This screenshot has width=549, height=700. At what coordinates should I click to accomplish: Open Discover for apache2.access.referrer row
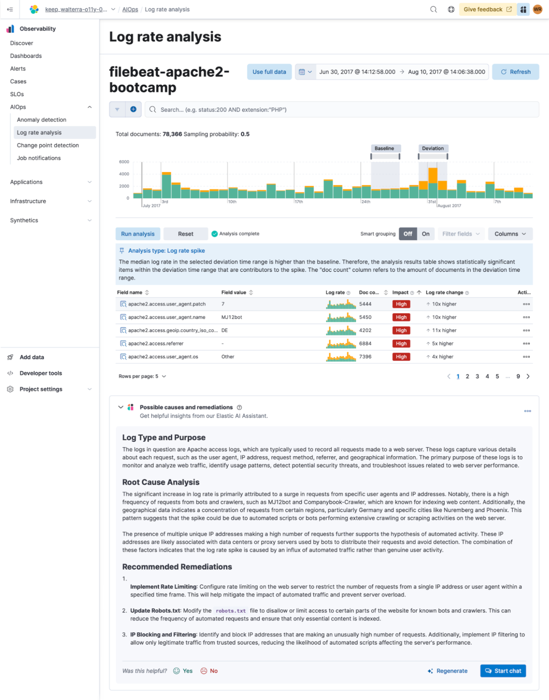click(123, 344)
